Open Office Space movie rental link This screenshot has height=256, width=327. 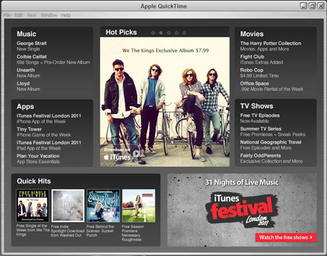272,86
